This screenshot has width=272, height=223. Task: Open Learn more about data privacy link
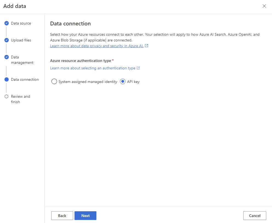click(x=97, y=46)
